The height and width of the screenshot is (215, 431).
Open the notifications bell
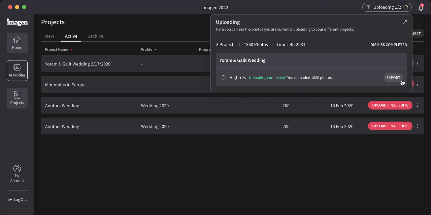coord(421,7)
